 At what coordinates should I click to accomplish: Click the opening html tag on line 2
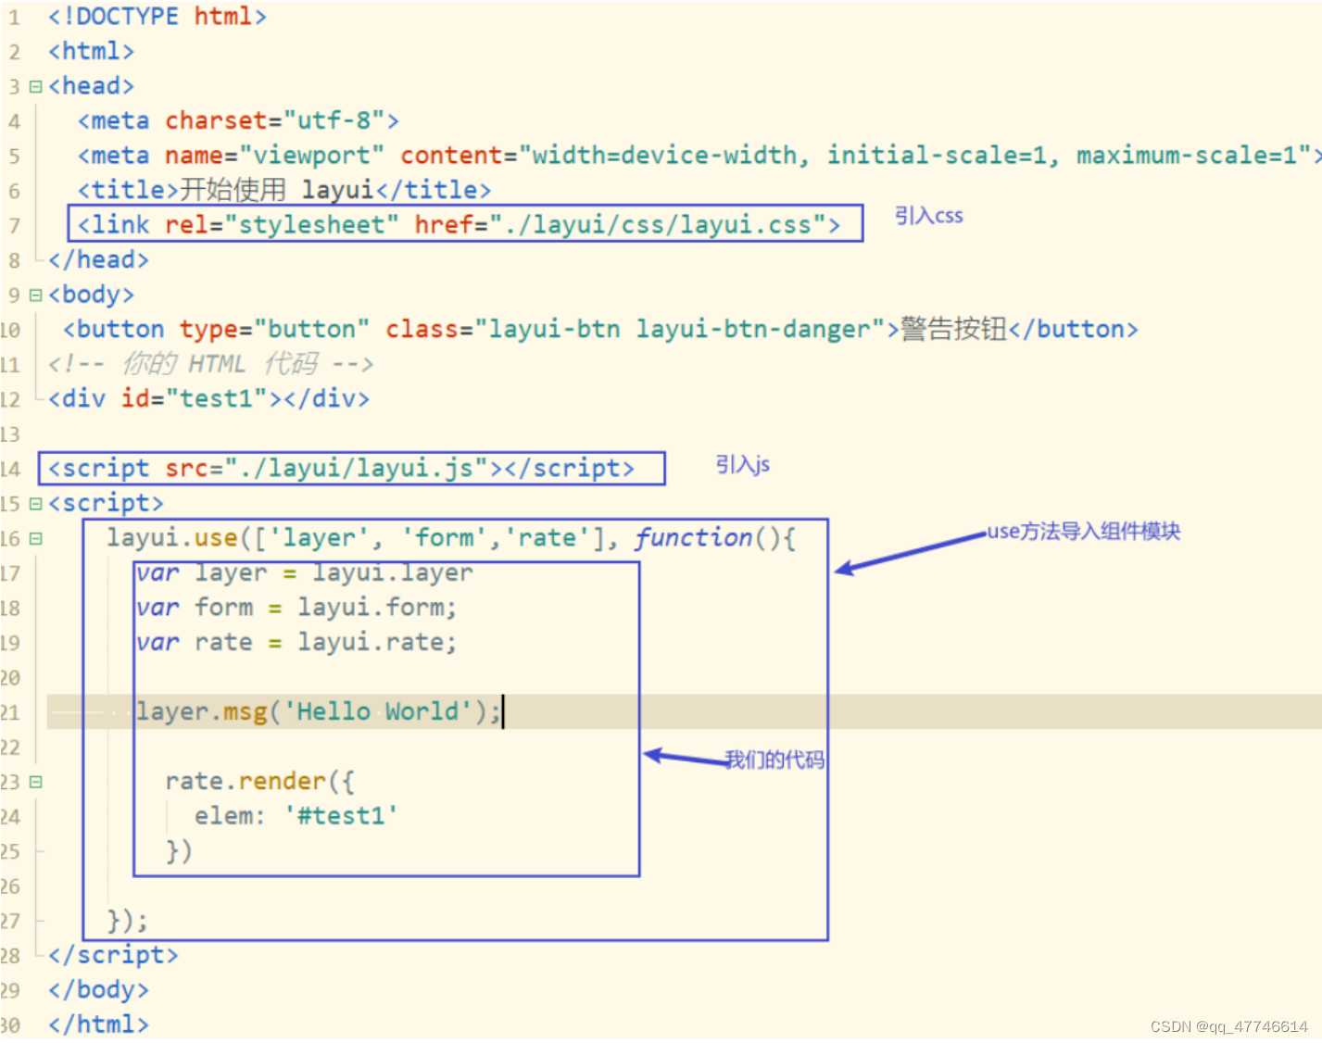[x=91, y=51]
